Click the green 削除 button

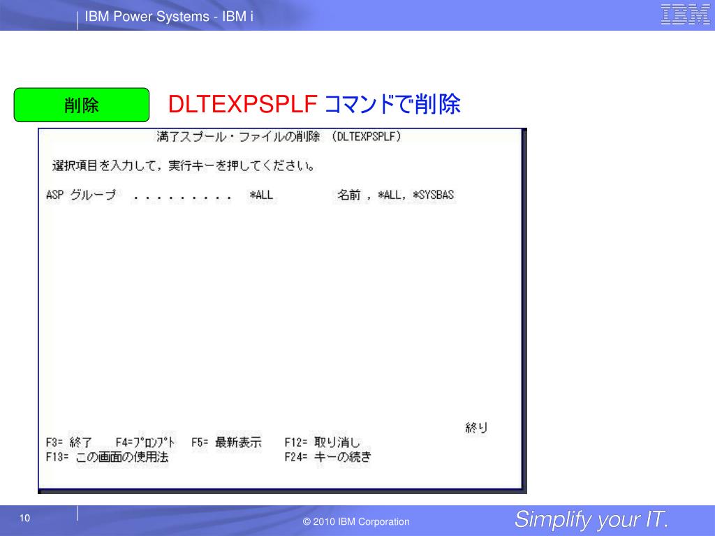click(x=82, y=105)
